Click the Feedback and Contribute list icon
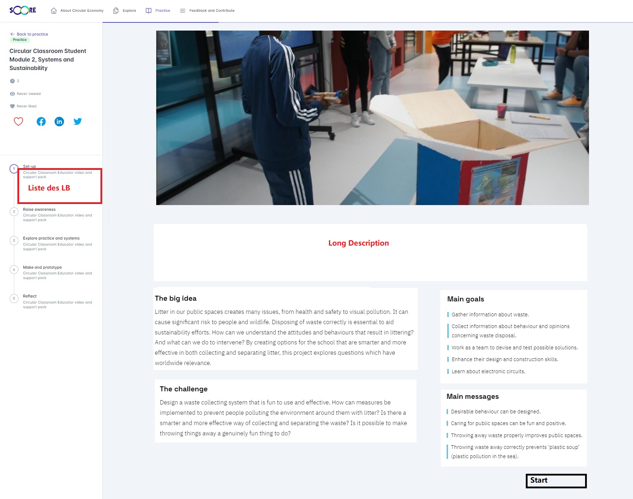The image size is (633, 499). click(182, 11)
